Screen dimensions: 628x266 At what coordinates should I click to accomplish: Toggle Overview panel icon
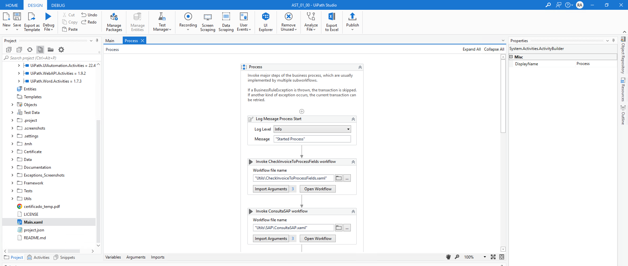502,257
